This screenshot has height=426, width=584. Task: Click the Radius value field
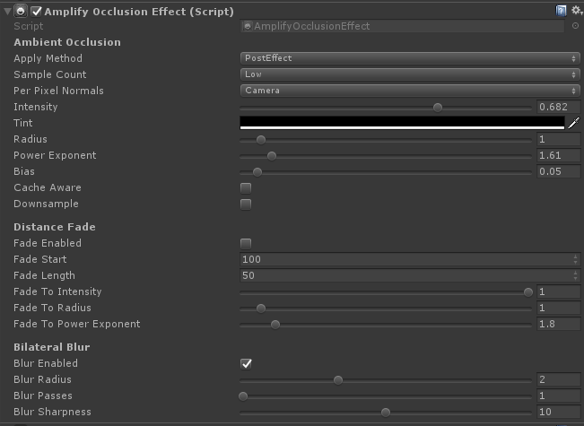pyautogui.click(x=558, y=139)
